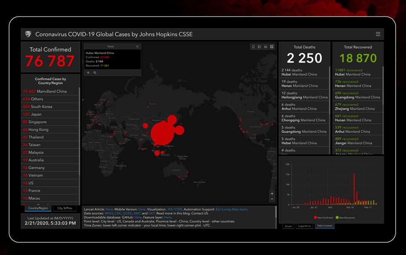406x255 pixels.
Task: Click the plus icon in the Hubei detail popup
Action: [x=88, y=72]
